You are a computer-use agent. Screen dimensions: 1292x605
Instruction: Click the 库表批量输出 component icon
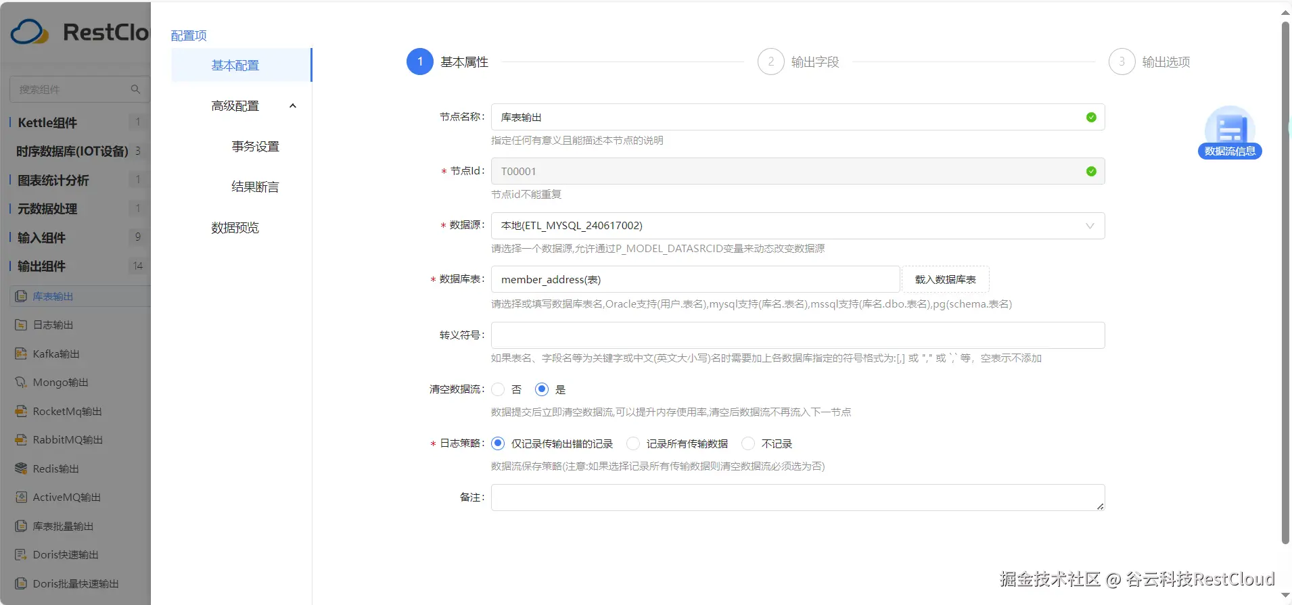pos(21,526)
